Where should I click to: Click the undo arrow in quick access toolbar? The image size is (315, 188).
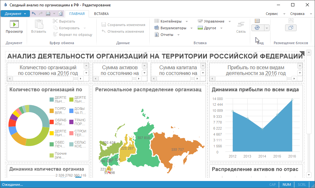[x=34, y=14]
